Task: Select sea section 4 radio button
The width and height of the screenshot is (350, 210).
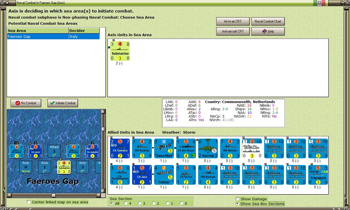Action: pyautogui.click(x=126, y=203)
